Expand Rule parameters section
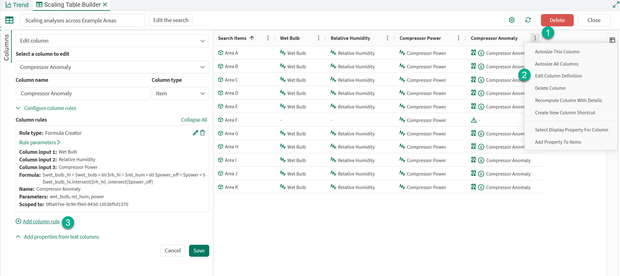The width and height of the screenshot is (620, 276). click(40, 142)
